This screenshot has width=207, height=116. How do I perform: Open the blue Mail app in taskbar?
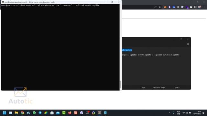58,113
